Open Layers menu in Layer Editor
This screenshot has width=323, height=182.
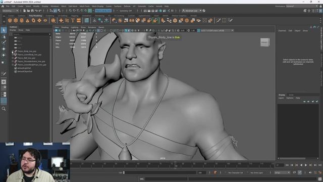coord(281,98)
